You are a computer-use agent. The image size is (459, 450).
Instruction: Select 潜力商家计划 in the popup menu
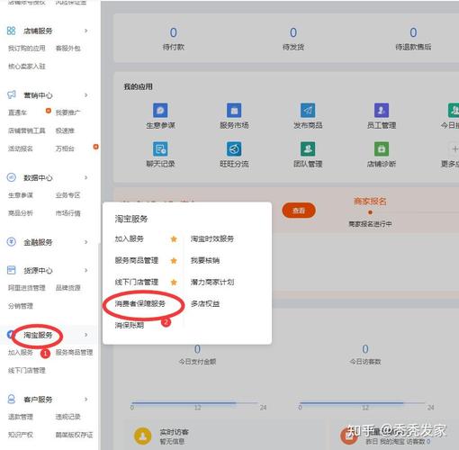click(x=212, y=282)
